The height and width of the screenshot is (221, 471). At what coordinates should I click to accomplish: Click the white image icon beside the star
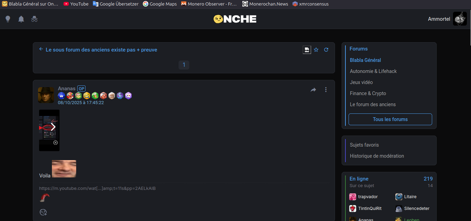(x=307, y=50)
